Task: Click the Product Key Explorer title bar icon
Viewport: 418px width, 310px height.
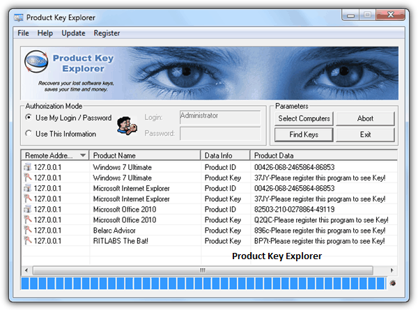Action: pyautogui.click(x=18, y=17)
